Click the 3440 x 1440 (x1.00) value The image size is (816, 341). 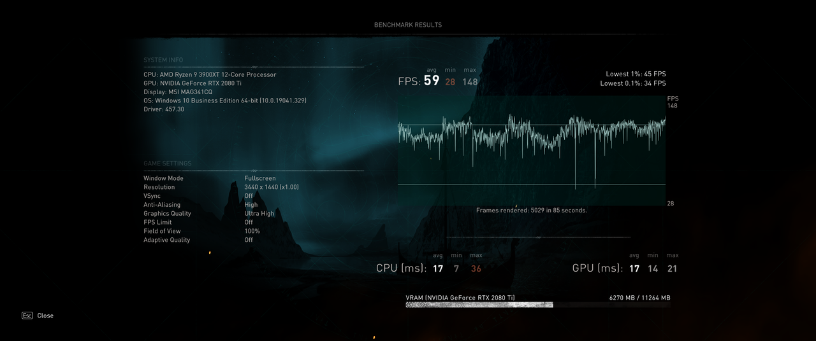(x=272, y=187)
